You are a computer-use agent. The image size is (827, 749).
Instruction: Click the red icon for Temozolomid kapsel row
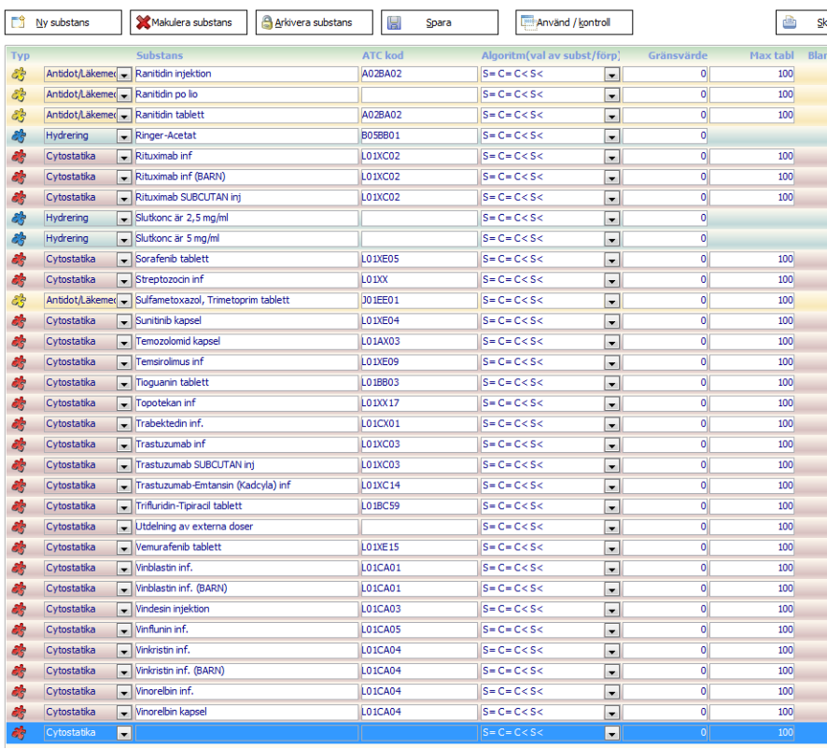coord(19,342)
